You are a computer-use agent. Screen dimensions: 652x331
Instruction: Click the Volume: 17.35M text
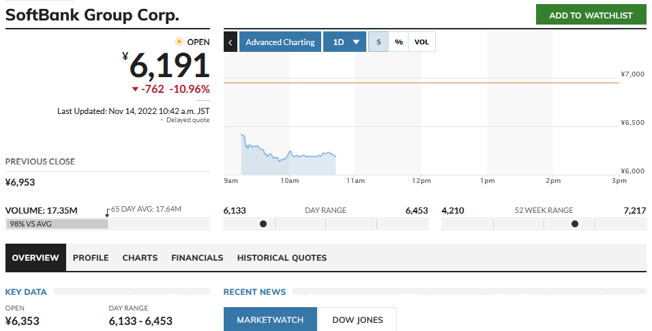coord(41,211)
